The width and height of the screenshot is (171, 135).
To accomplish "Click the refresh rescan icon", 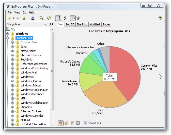I will pos(49,18).
